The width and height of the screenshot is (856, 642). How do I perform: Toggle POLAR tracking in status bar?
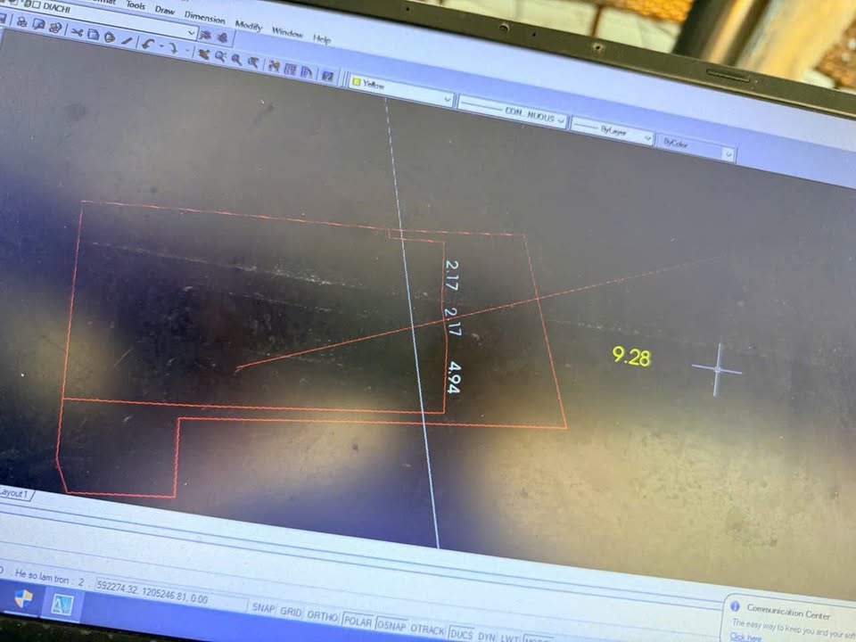click(357, 621)
